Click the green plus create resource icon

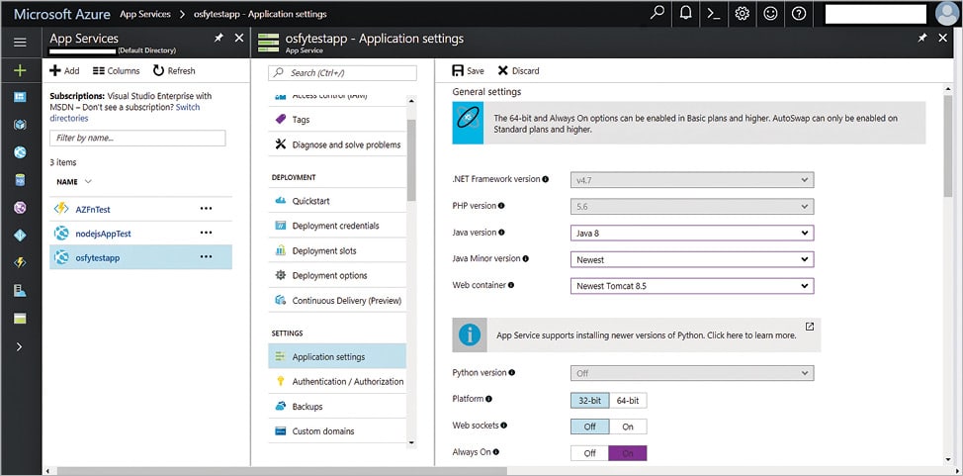20,71
